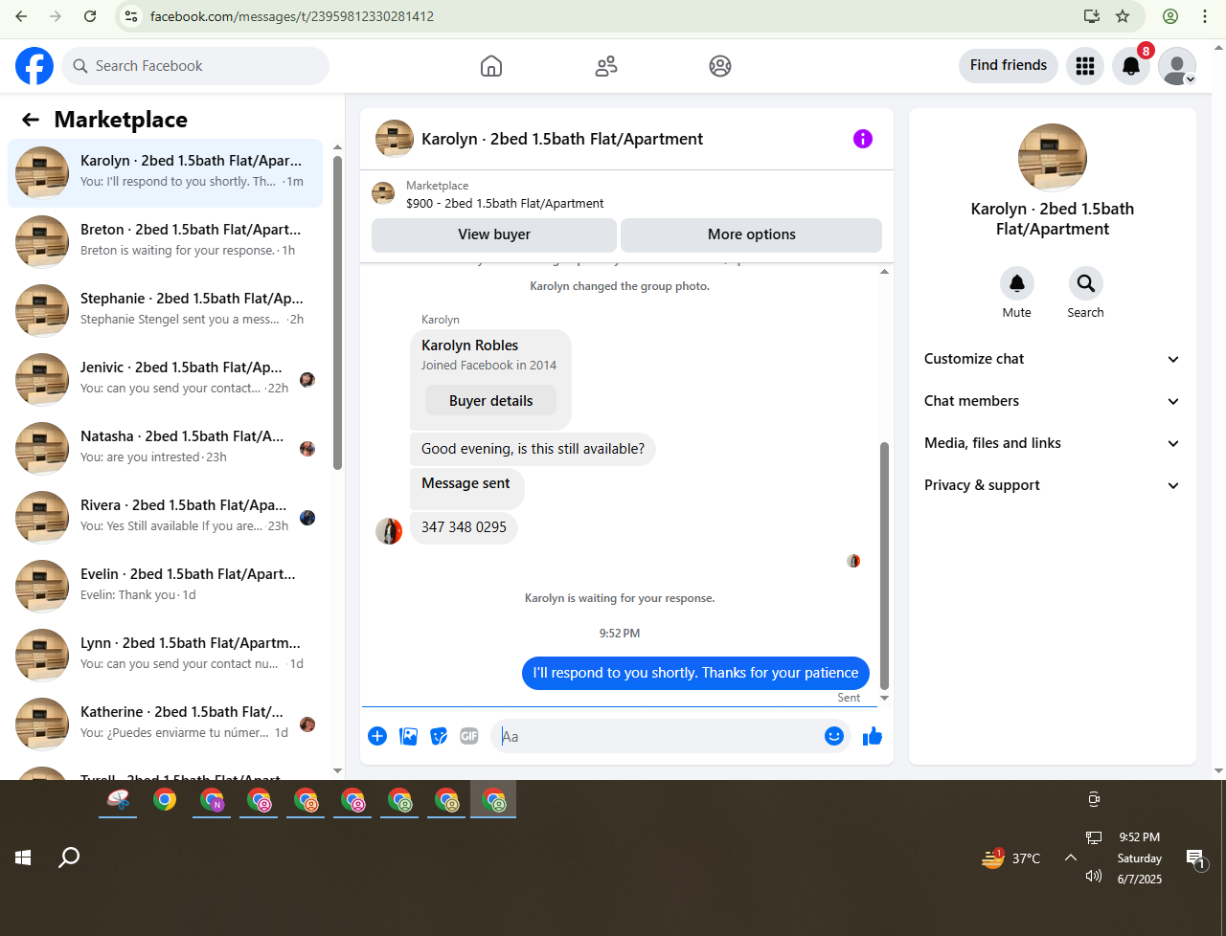Open more actions with the blue plus icon
This screenshot has width=1226, height=936.
pos(377,736)
